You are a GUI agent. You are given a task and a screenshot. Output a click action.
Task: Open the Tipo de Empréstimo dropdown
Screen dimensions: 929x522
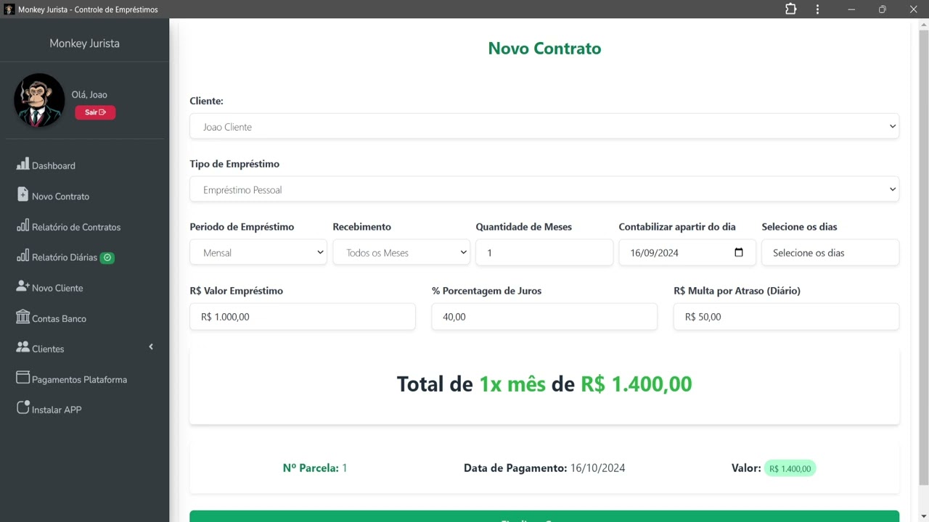tap(544, 189)
